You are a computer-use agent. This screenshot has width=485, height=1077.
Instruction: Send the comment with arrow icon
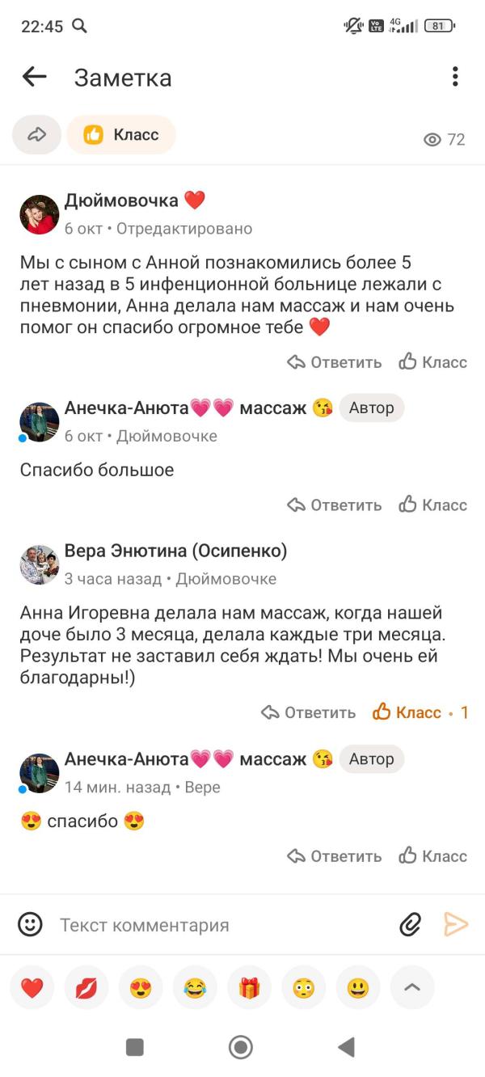tap(456, 924)
